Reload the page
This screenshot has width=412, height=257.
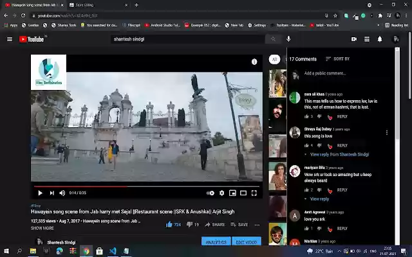click(x=23, y=15)
